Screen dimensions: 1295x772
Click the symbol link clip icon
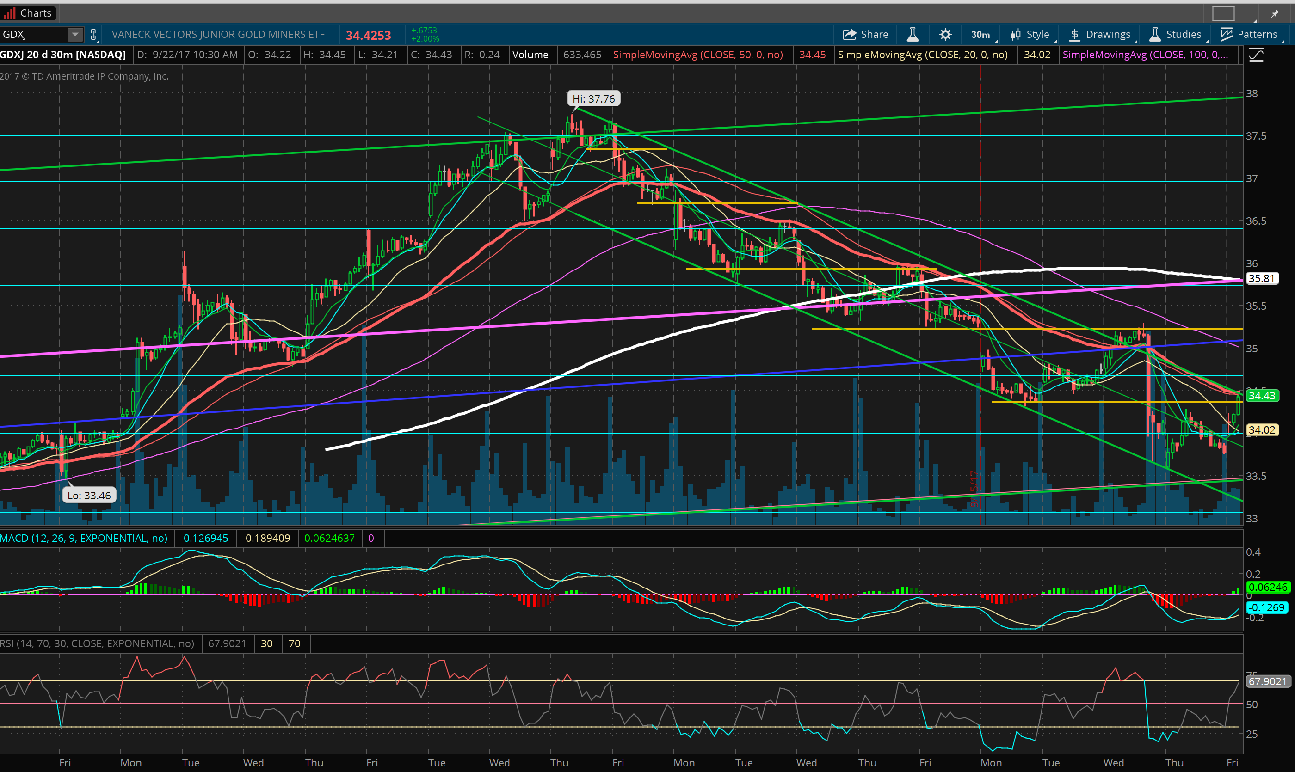click(93, 34)
